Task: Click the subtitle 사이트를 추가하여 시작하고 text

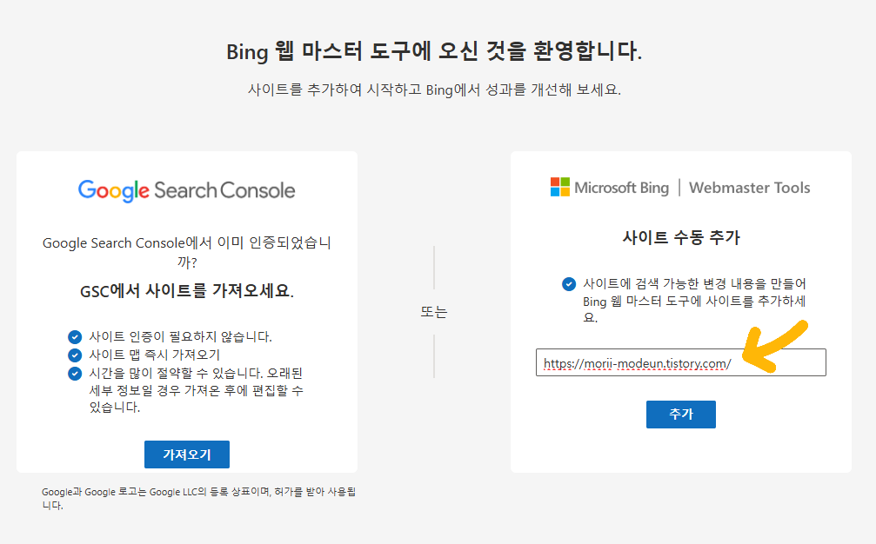Action: [434, 90]
